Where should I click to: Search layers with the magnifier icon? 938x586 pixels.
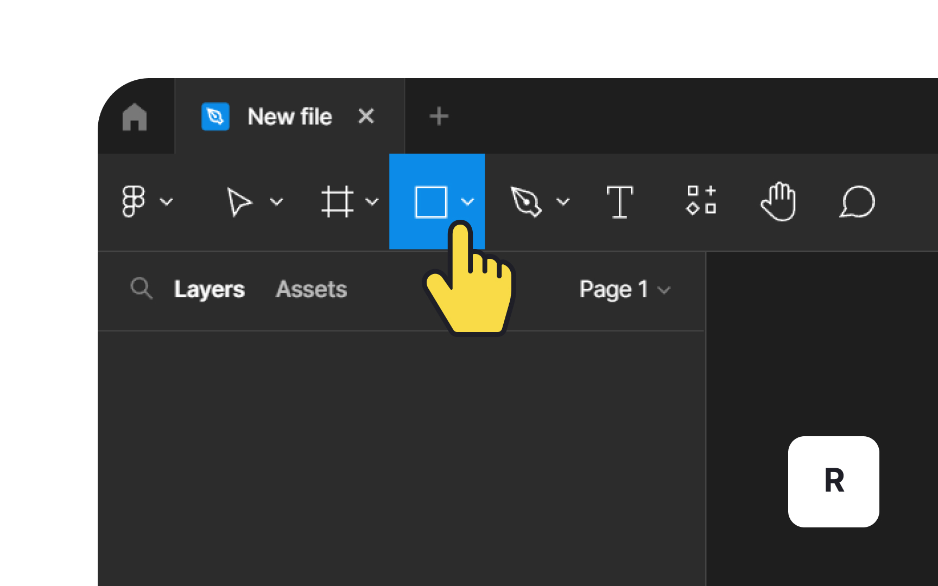(142, 288)
